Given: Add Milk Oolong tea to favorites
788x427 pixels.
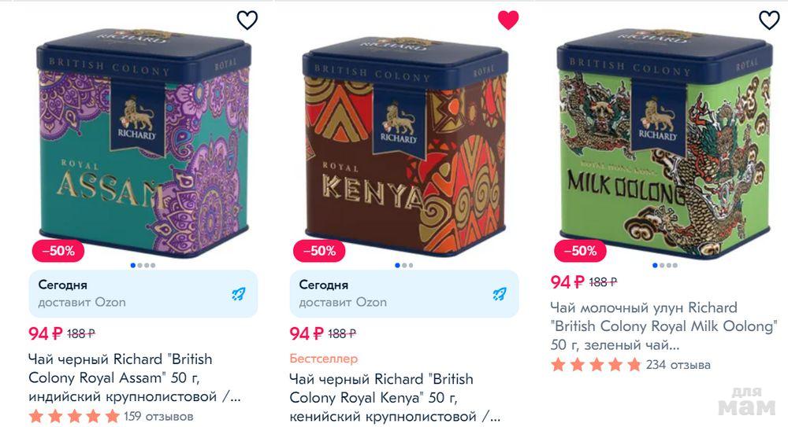Looking at the screenshot, I should pos(769,20).
